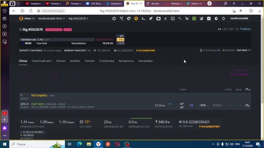Click the 340.9 w consumption value at top right
264x148 pixels.
[246, 29]
